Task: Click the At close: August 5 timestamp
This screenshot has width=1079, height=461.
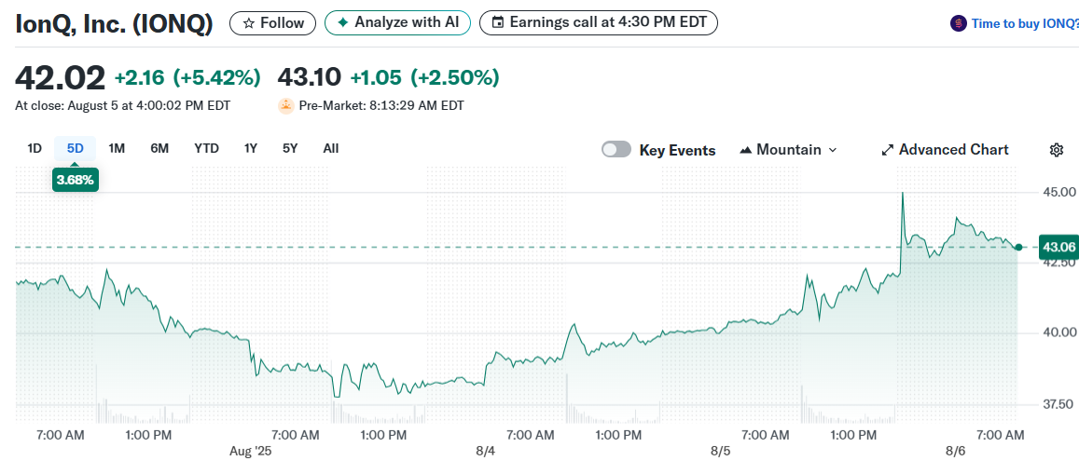Action: (x=123, y=106)
